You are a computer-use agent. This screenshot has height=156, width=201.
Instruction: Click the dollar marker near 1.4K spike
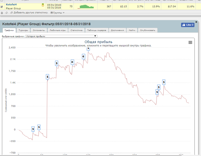click(x=48, y=77)
